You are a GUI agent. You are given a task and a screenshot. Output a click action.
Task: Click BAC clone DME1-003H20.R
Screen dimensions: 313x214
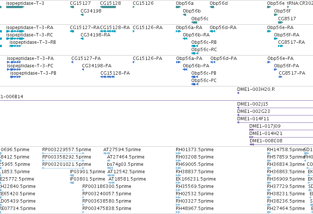click(256, 89)
